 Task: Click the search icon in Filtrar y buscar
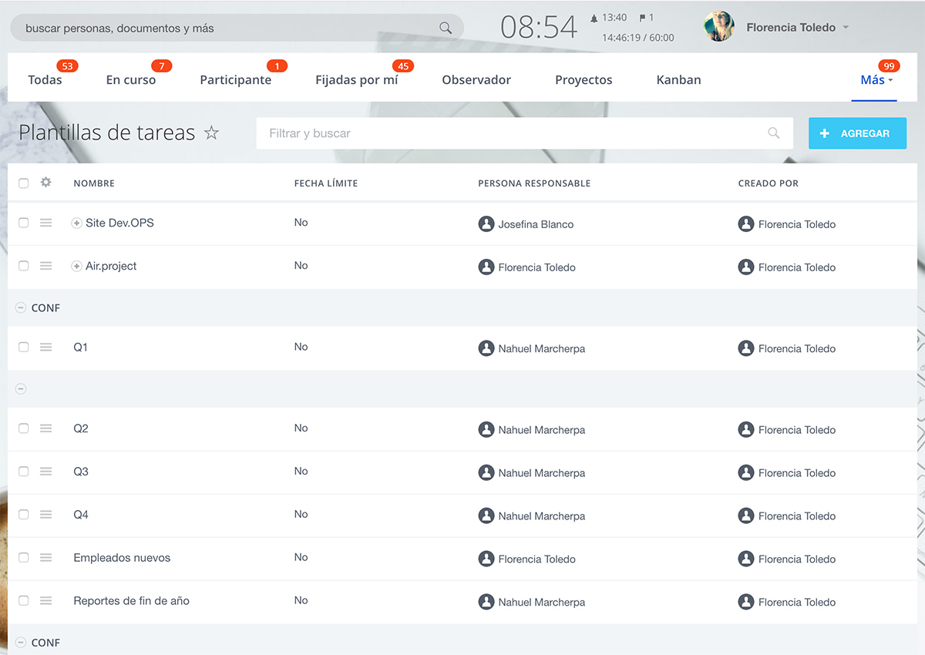click(774, 133)
